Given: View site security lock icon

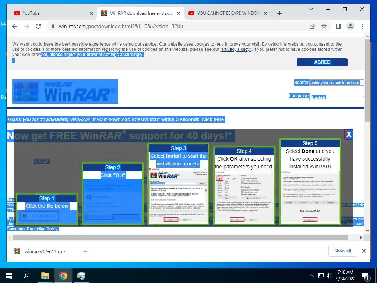Looking at the screenshot, I should coord(53,26).
